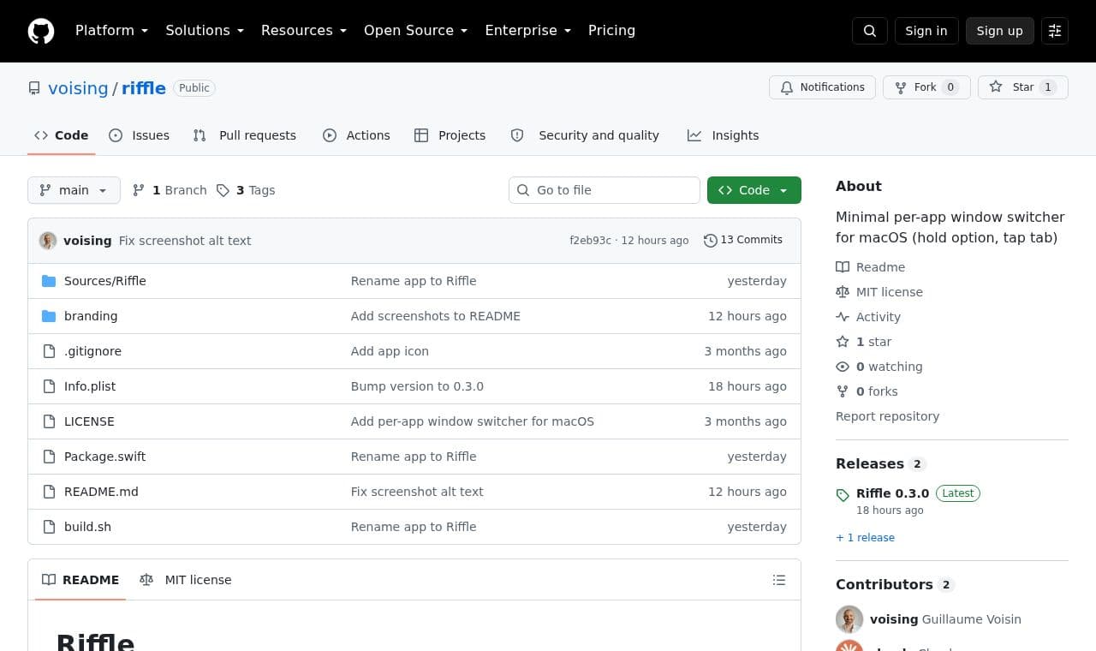
Task: Open the Security and quality tab
Action: coord(585,135)
